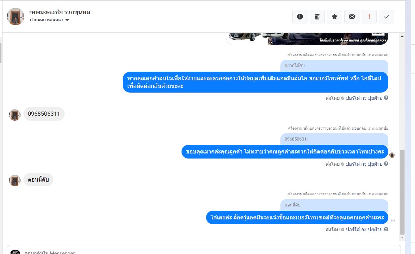Star this conversation as follow-up

[x=335, y=17]
